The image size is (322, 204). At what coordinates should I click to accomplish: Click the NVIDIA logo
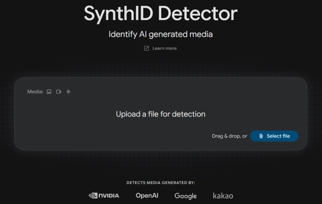(104, 196)
